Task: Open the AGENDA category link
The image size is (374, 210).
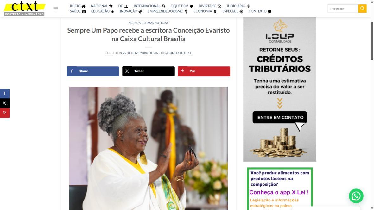Action: pos(135,23)
